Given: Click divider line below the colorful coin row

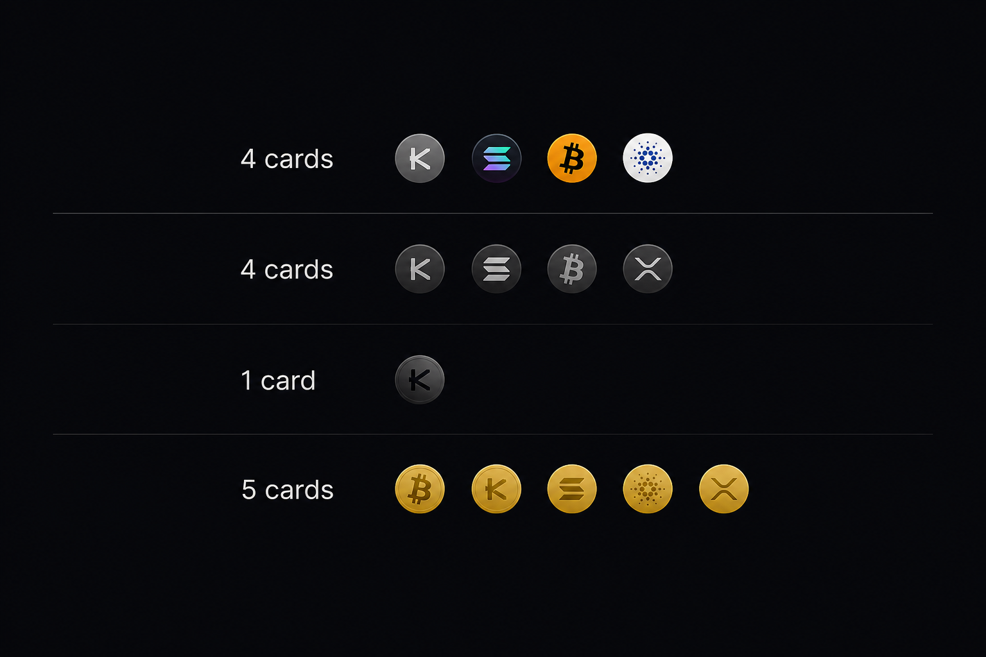Looking at the screenshot, I should tap(493, 213).
